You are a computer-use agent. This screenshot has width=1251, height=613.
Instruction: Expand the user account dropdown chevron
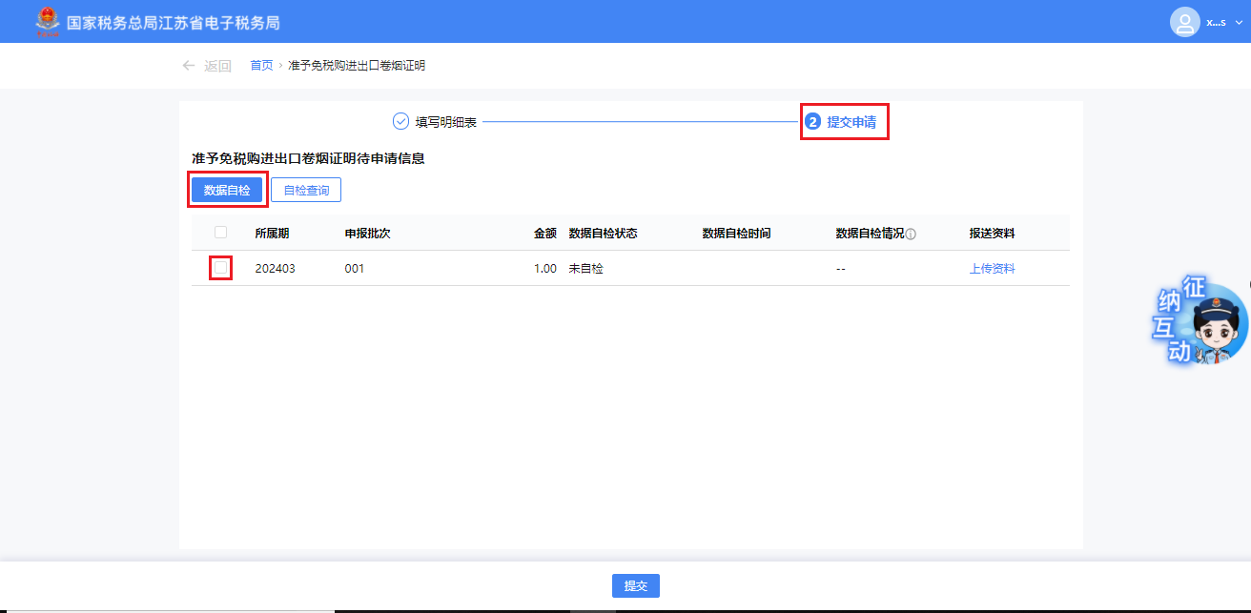coord(1239,22)
